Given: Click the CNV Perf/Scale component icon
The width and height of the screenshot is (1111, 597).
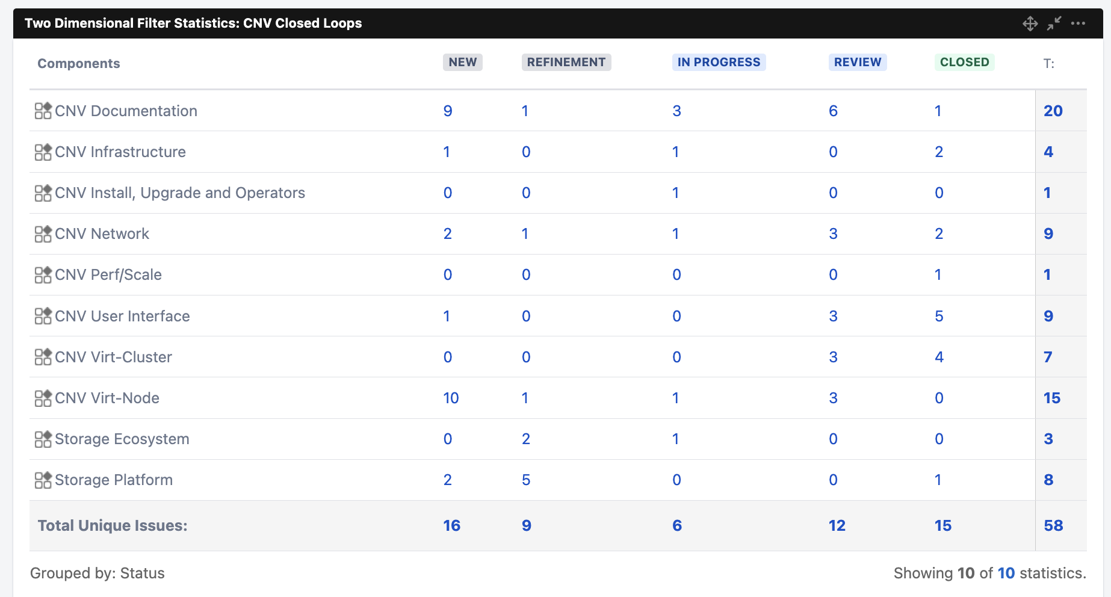Looking at the screenshot, I should pos(43,275).
